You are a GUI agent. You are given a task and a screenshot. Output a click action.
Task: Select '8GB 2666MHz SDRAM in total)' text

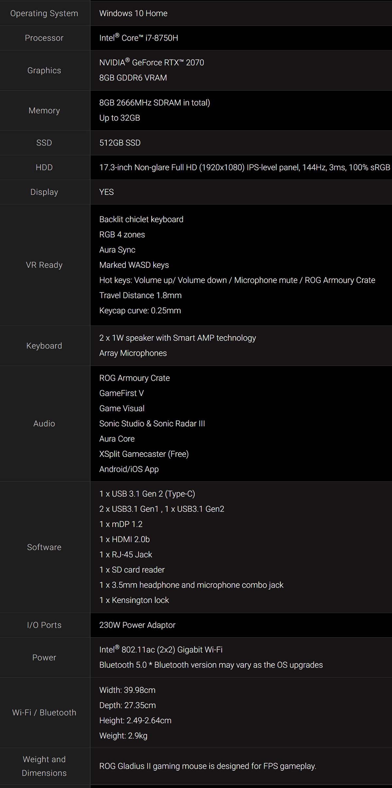pyautogui.click(x=155, y=103)
